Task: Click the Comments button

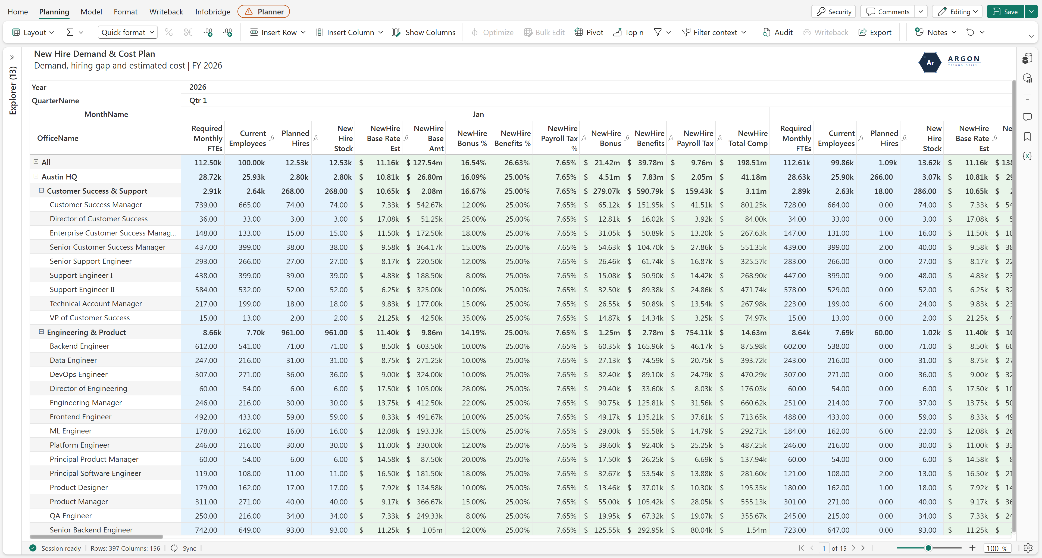Action: (x=887, y=12)
